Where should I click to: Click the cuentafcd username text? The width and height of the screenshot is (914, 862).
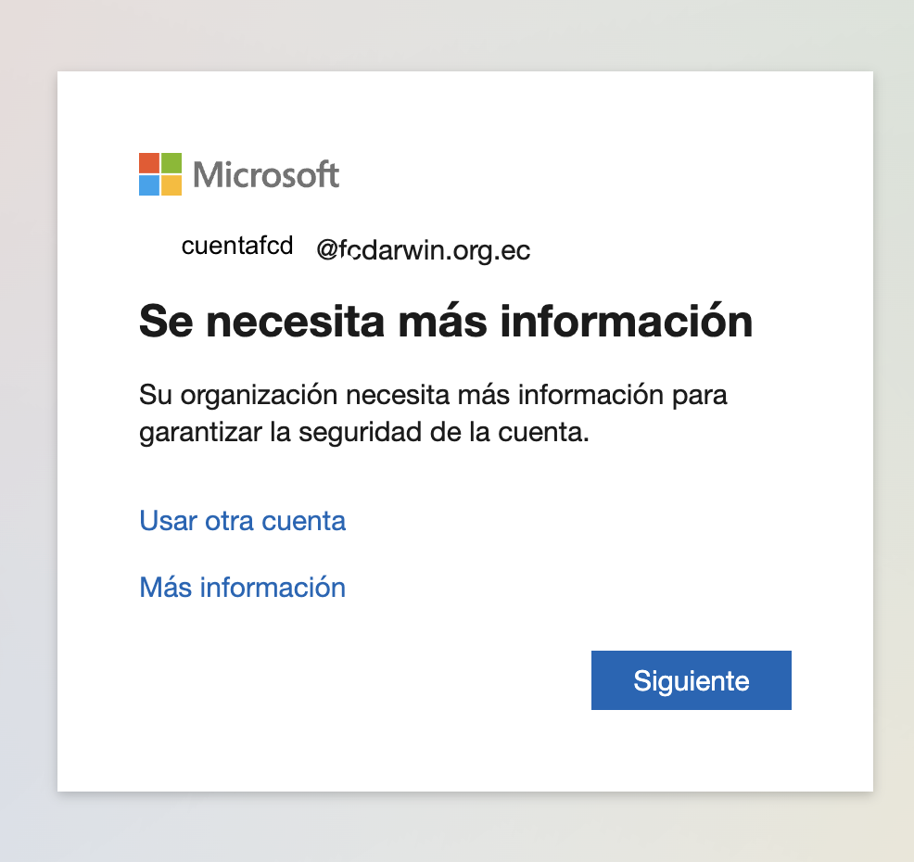237,246
